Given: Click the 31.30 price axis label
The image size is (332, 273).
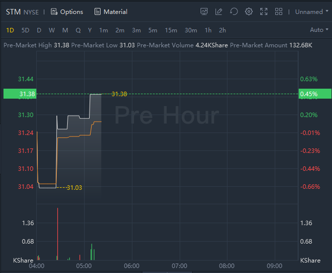Looking at the screenshot, I should (25, 115).
